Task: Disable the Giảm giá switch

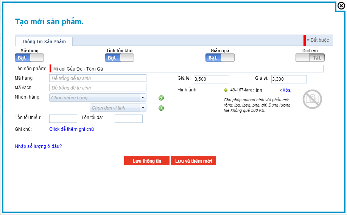Action: pos(220,58)
